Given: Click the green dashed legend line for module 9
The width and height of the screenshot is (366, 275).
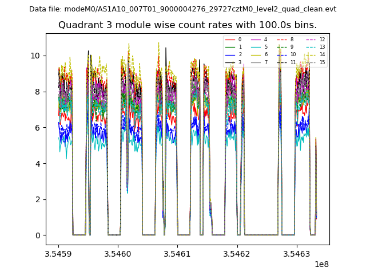Looking at the screenshot, I should pos(281,47).
